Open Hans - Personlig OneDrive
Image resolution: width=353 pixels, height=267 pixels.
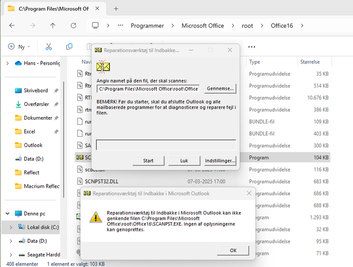[x=38, y=63]
